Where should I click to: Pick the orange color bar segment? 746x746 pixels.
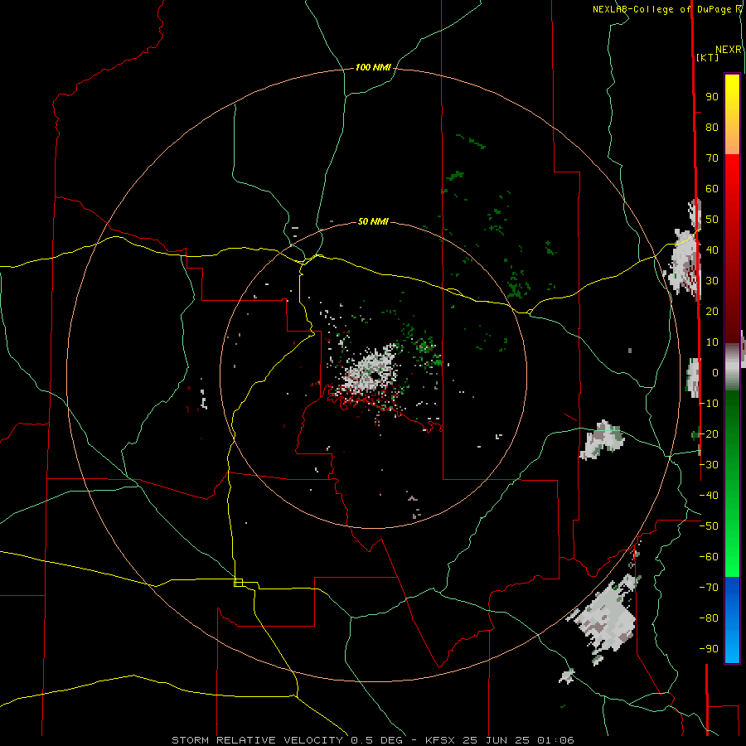click(x=732, y=140)
